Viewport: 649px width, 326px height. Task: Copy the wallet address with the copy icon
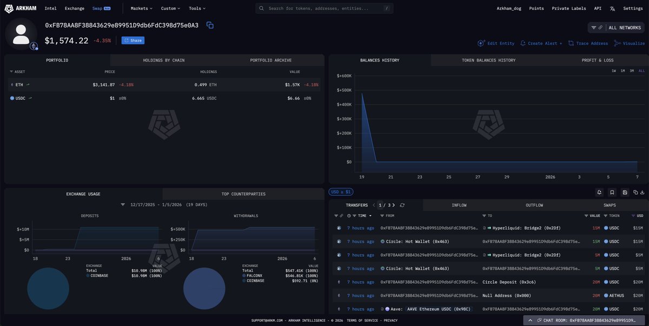pyautogui.click(x=210, y=25)
